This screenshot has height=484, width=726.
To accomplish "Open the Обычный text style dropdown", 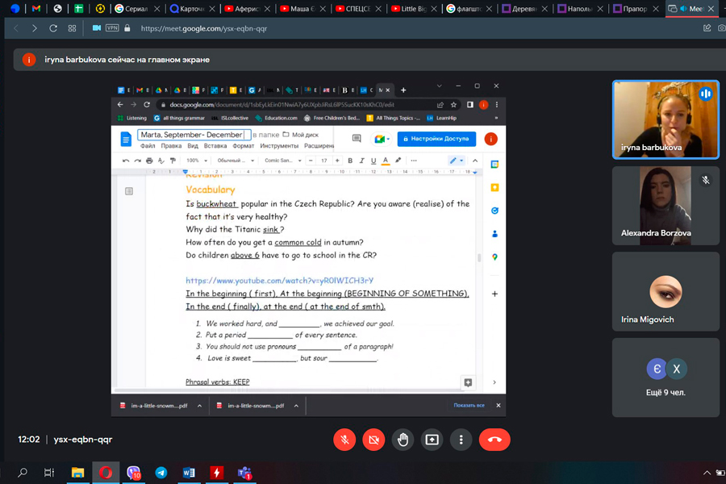I will click(236, 161).
